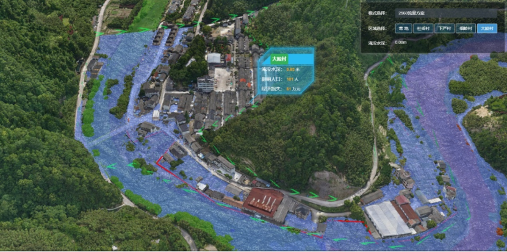Click the large white-roofed warehouse building
The height and width of the screenshot is (252, 507).
pos(388,218)
